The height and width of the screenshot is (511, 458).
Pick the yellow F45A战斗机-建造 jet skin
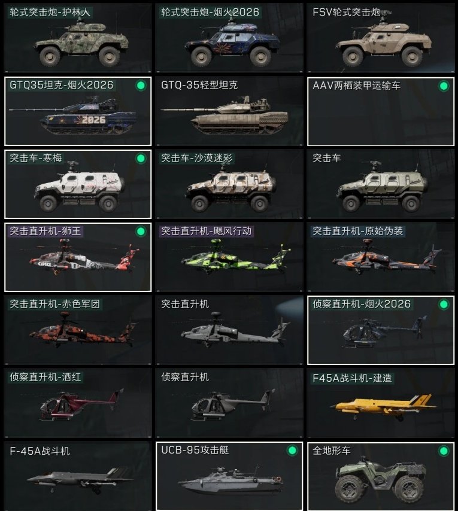point(381,403)
